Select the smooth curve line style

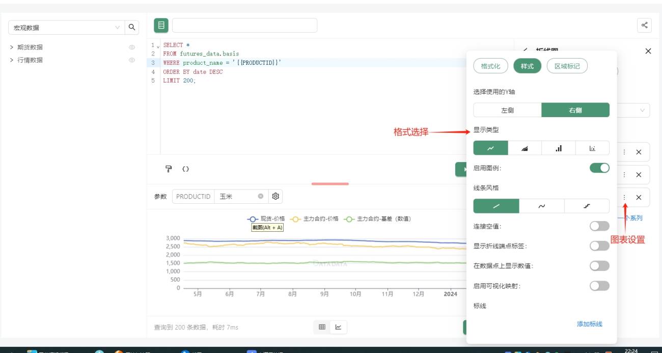[x=542, y=206]
